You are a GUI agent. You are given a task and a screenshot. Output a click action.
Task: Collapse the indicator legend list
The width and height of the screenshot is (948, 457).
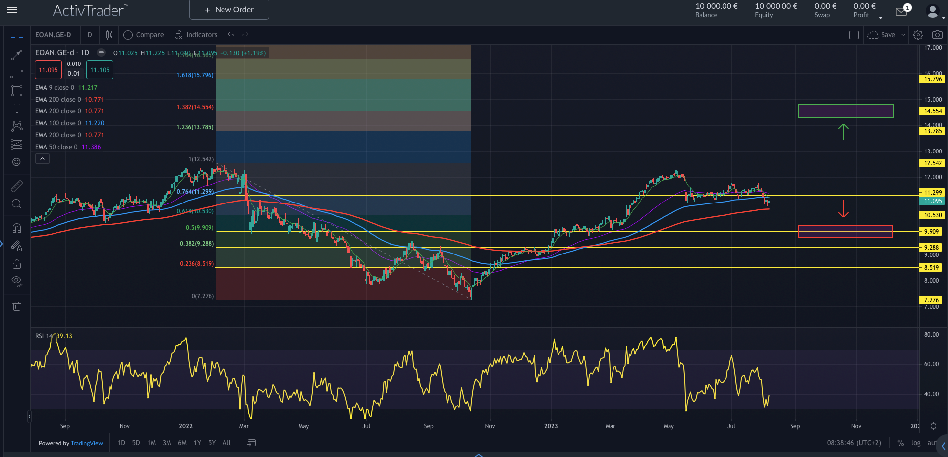tap(42, 159)
